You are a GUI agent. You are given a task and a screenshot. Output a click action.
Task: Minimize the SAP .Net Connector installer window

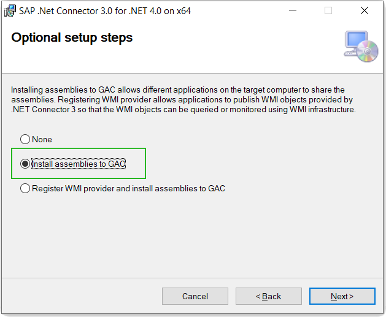(293, 10)
